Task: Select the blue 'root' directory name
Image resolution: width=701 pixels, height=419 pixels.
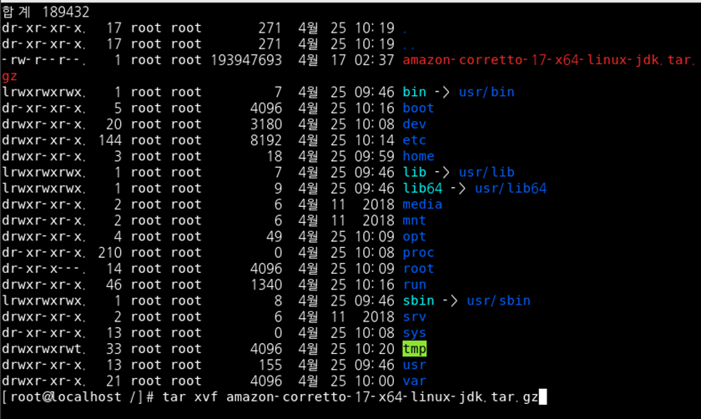Action: point(418,268)
